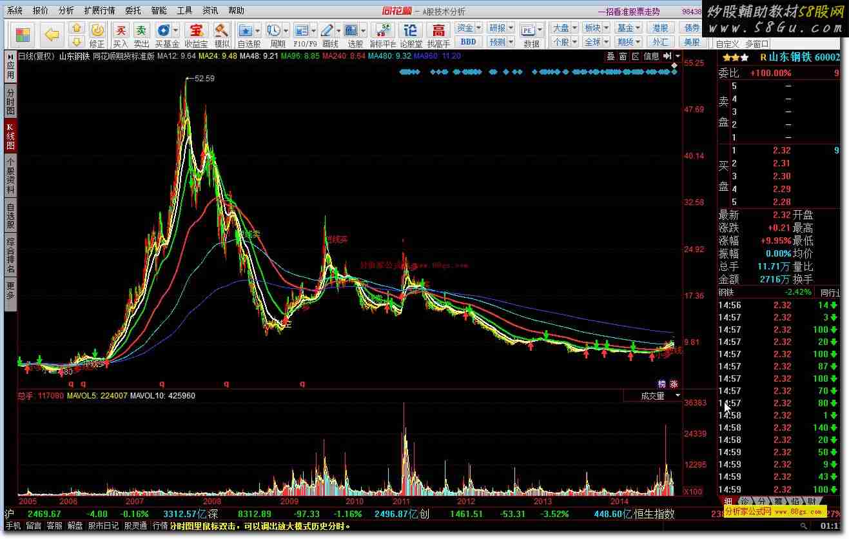
Task: Click the collapse arrow above 应用 sidebar
Action: click(x=10, y=55)
